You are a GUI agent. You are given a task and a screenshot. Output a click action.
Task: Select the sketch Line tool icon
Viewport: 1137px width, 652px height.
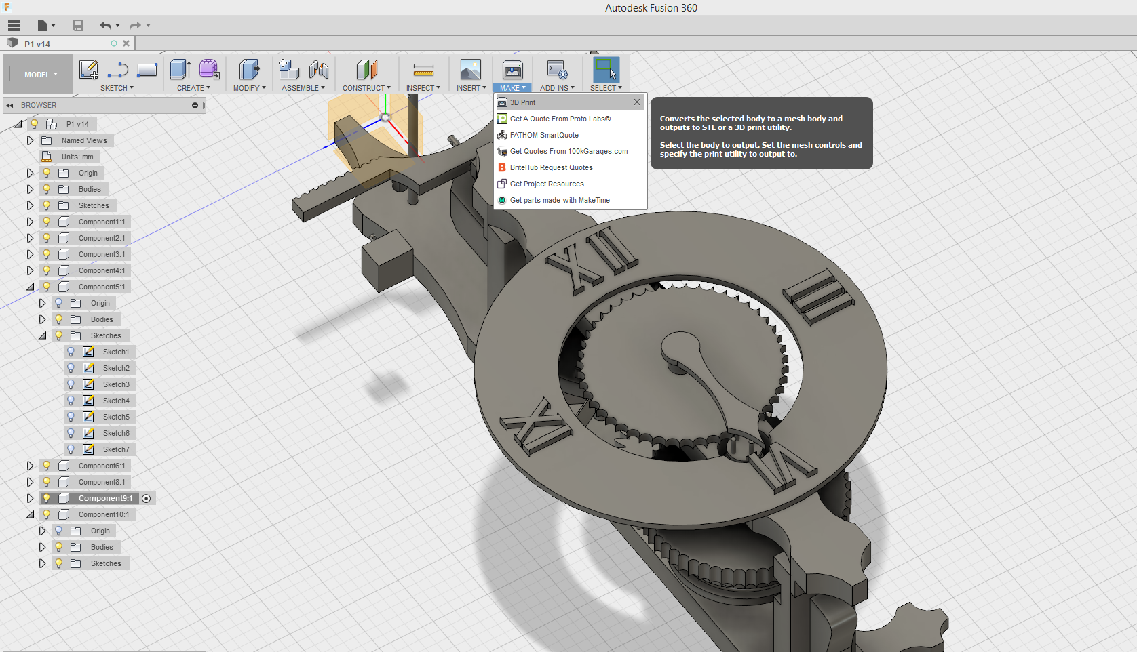click(118, 69)
